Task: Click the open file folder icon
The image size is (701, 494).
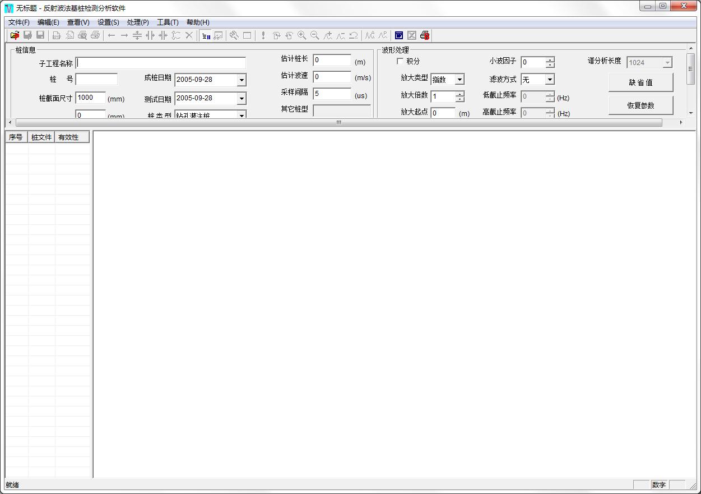Action: [x=15, y=35]
